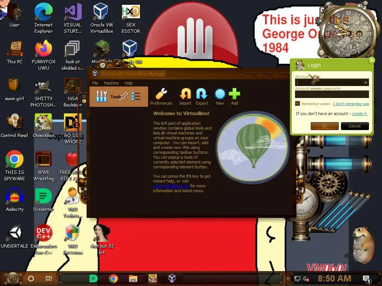Open Tools list menu icon in VirtualBox
The height and width of the screenshot is (286, 382).
coord(136,96)
